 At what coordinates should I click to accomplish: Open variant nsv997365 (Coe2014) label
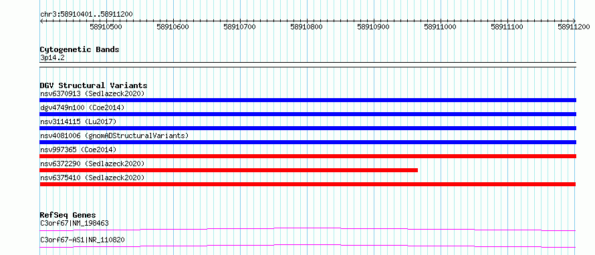coord(78,150)
